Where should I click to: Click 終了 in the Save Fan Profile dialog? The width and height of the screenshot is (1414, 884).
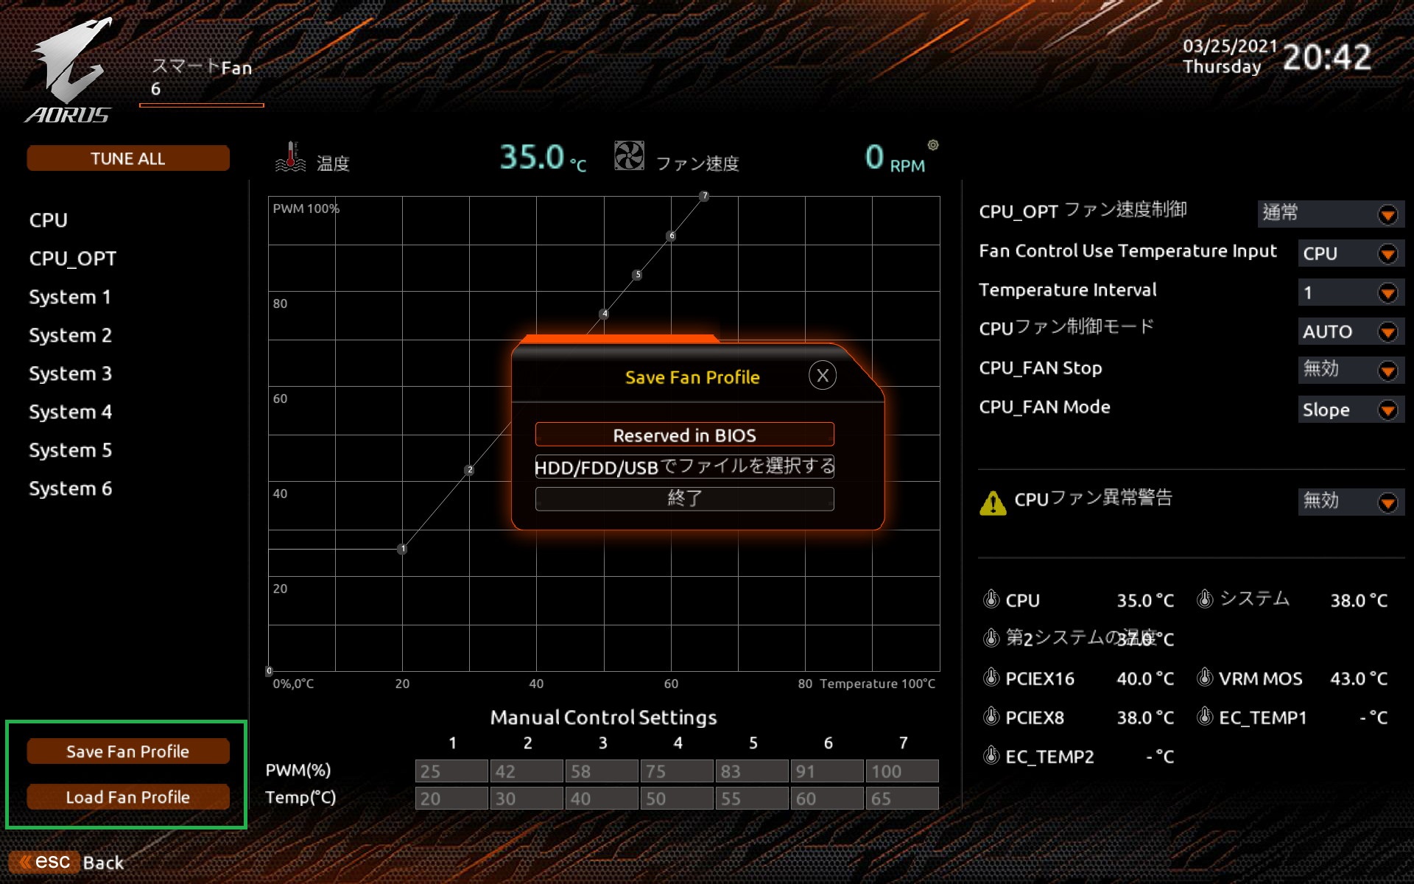684,499
